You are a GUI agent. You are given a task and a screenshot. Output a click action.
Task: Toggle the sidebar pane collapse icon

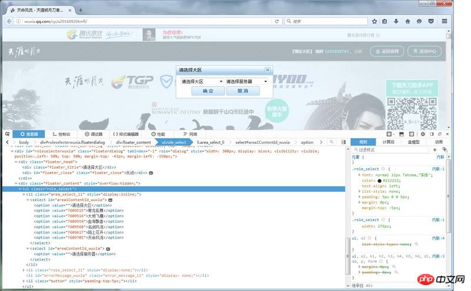(343, 142)
